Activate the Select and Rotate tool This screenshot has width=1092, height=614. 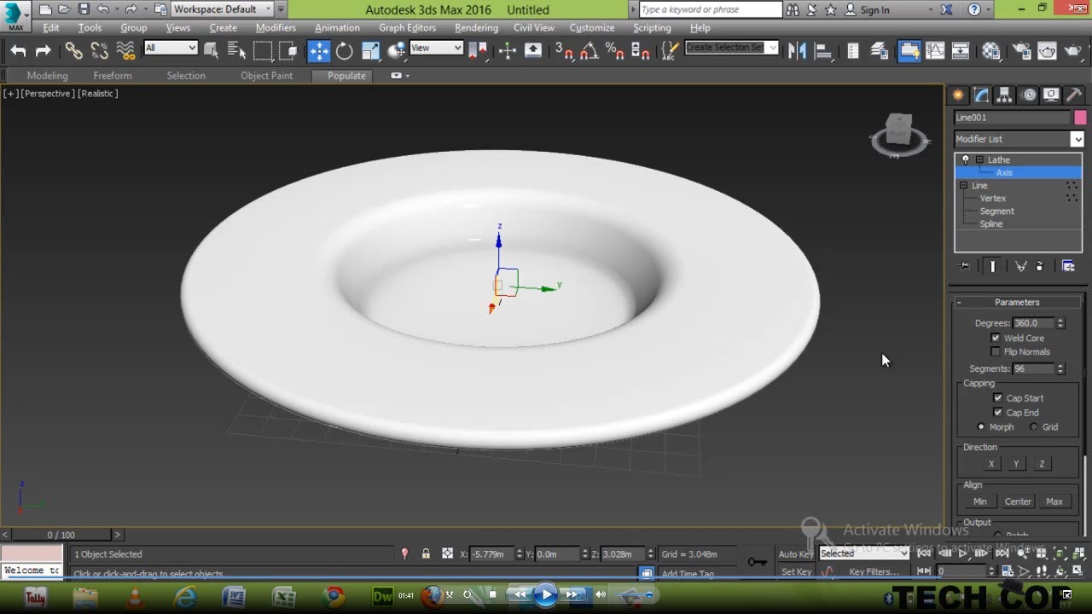345,51
